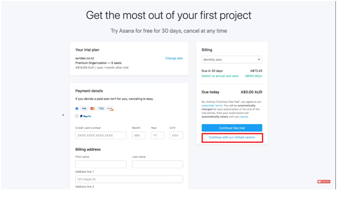Click the PayPal logo

(85, 116)
